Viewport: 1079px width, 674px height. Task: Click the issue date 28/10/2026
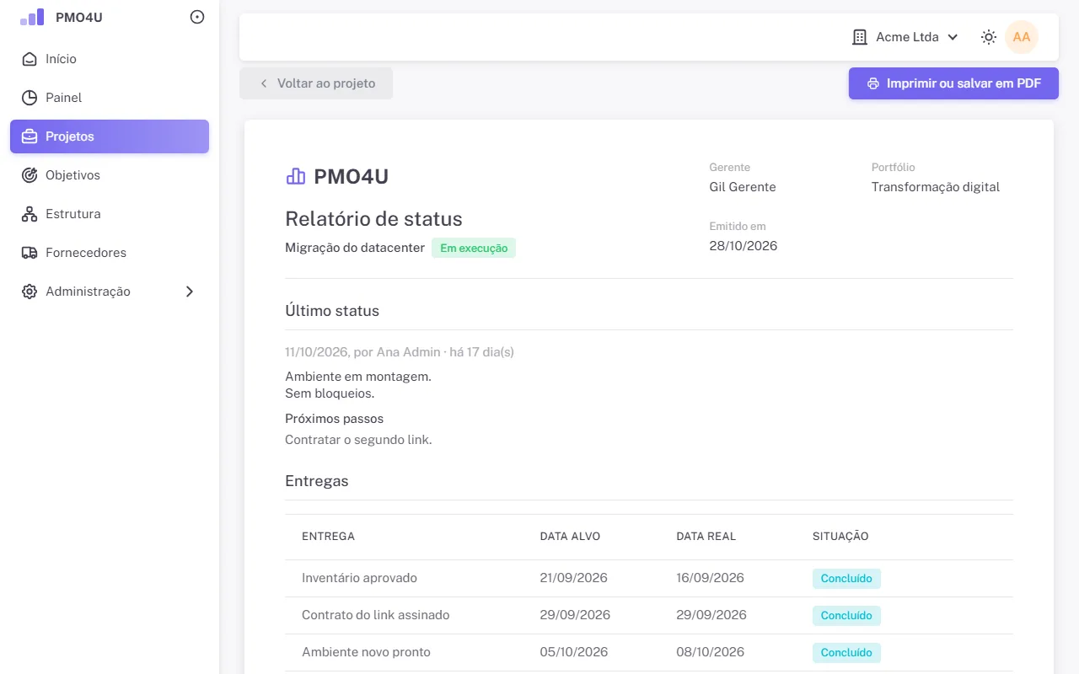743,246
